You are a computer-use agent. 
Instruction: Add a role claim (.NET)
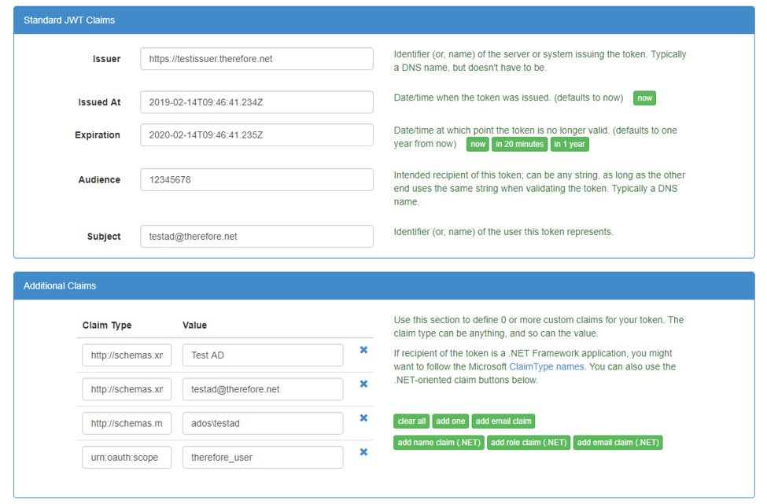529,442
